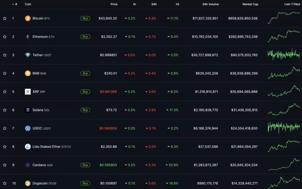The height and width of the screenshot is (189, 302).
Task: Sort by the 7d change column
Action: [177, 4]
